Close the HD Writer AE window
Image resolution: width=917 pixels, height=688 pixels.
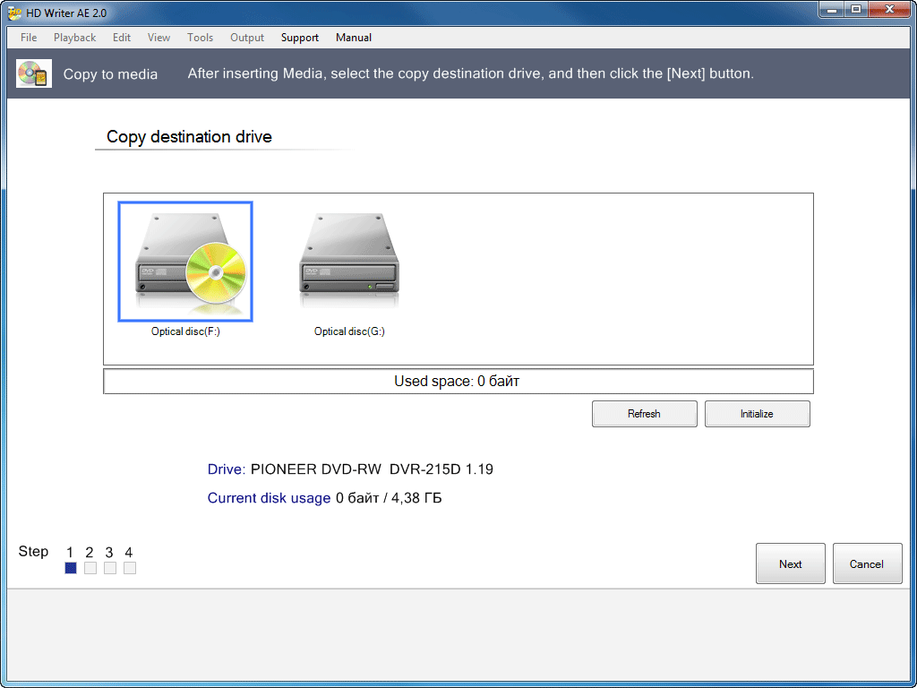tap(889, 10)
